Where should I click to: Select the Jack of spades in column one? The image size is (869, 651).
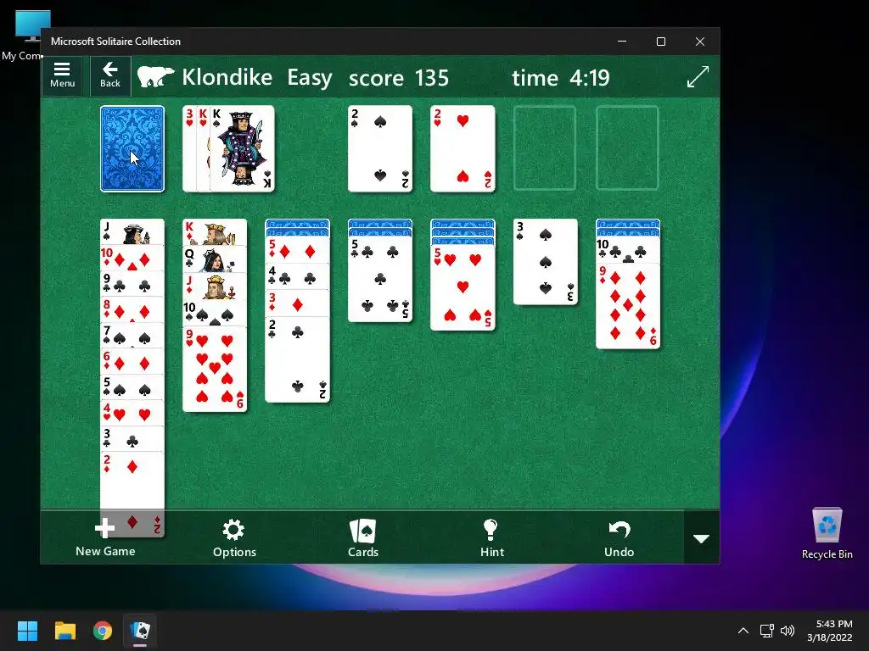coord(132,231)
